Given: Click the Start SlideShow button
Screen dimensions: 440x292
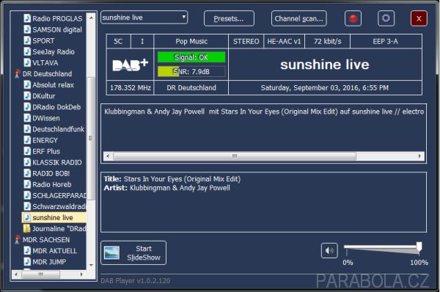Looking at the screenshot, I should pyautogui.click(x=133, y=252).
